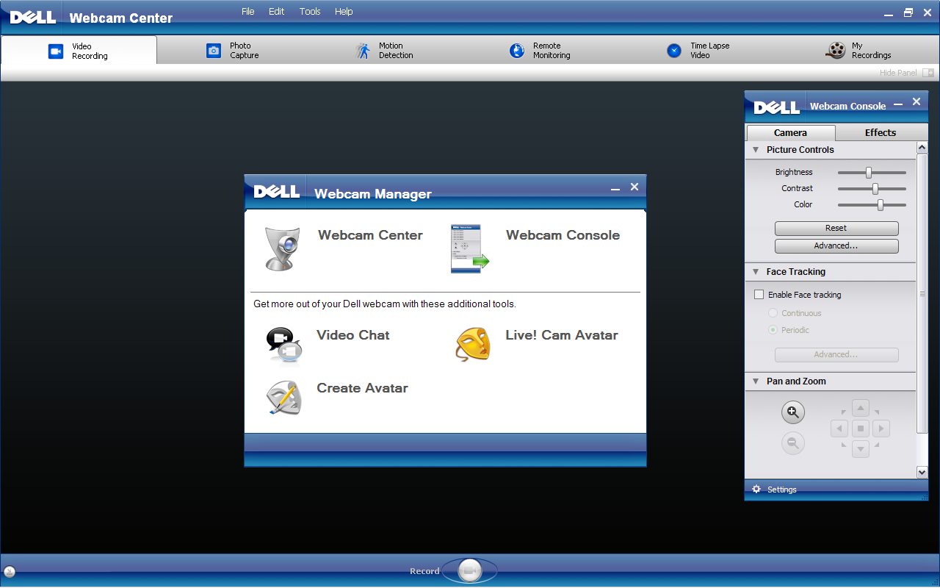Click the Create Avatar label
This screenshot has width=940, height=588.
[x=362, y=388]
